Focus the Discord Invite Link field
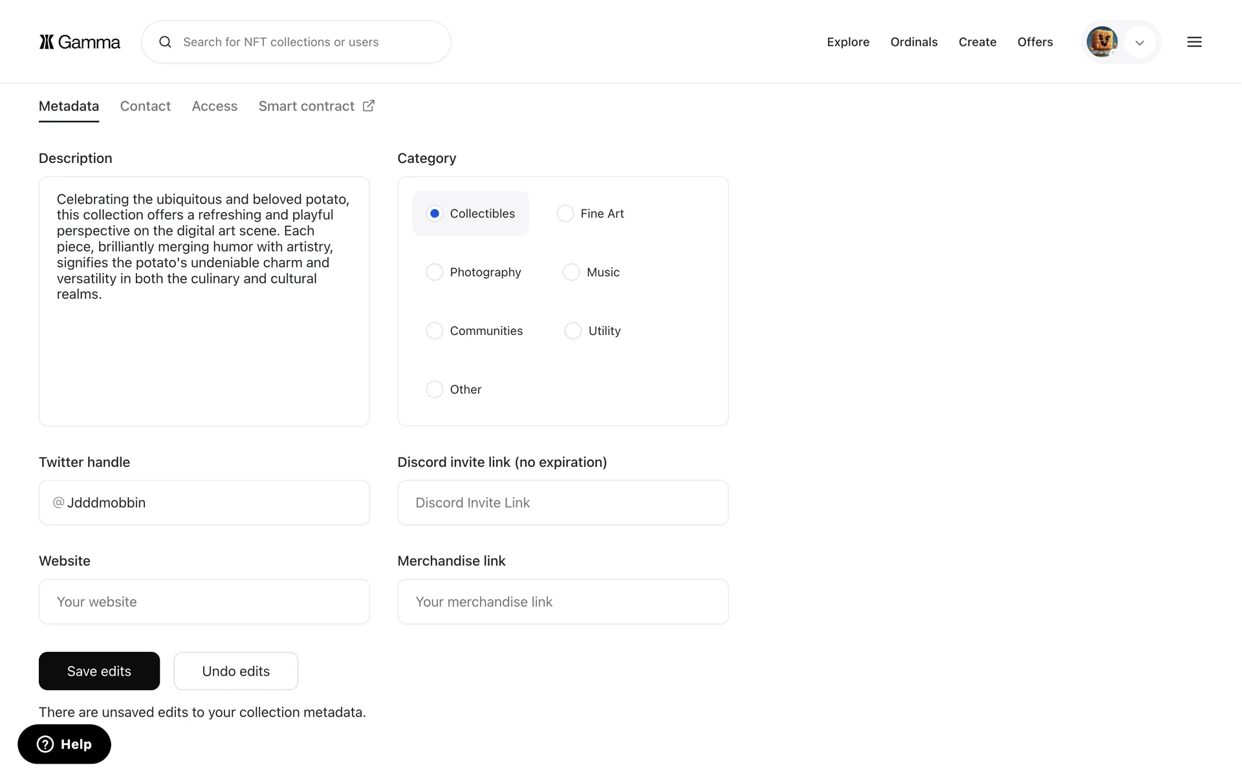Screen dimensions: 1242x776 coord(563,502)
